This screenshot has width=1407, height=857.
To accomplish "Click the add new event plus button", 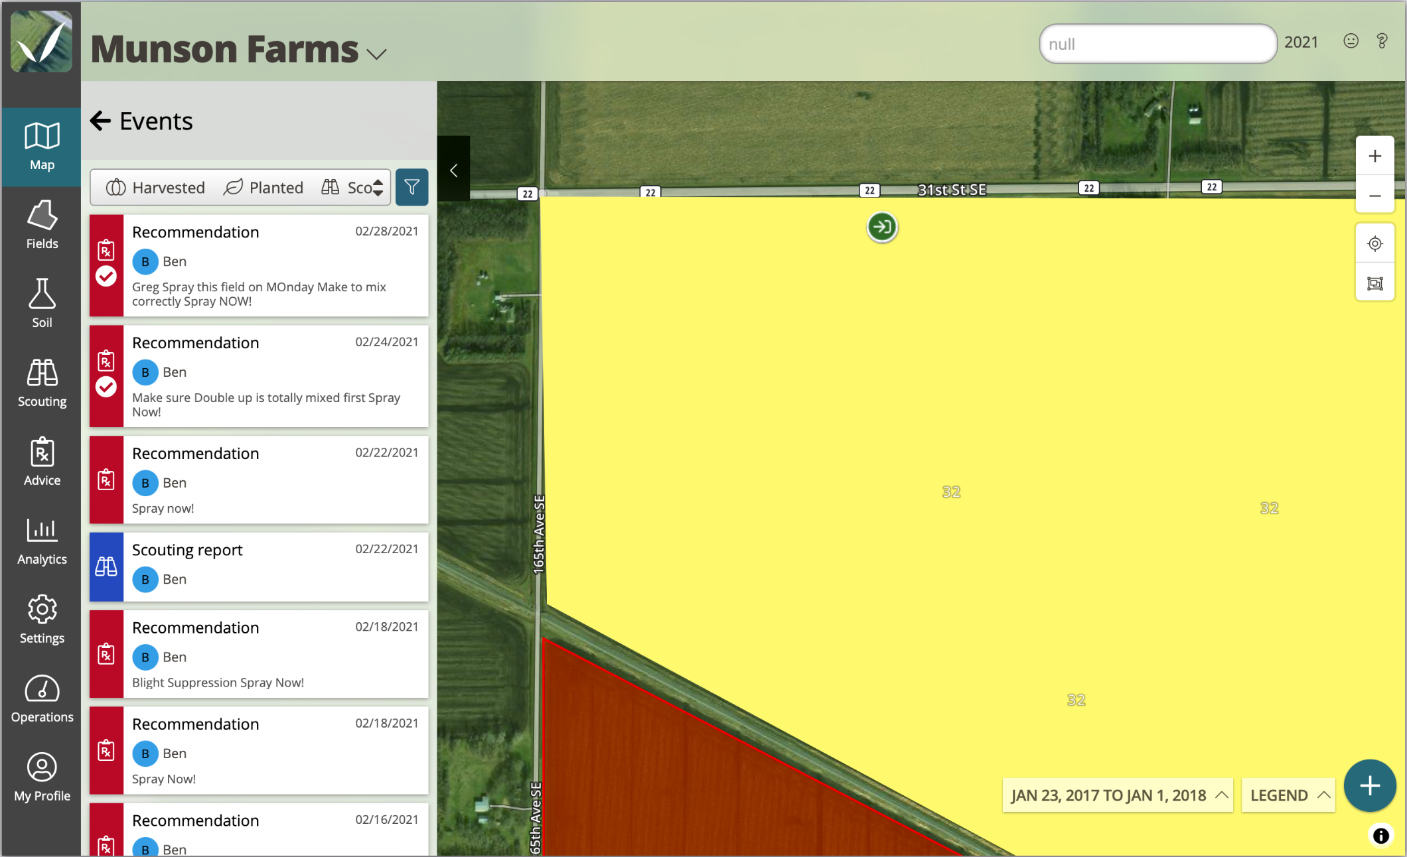I will (x=1370, y=787).
